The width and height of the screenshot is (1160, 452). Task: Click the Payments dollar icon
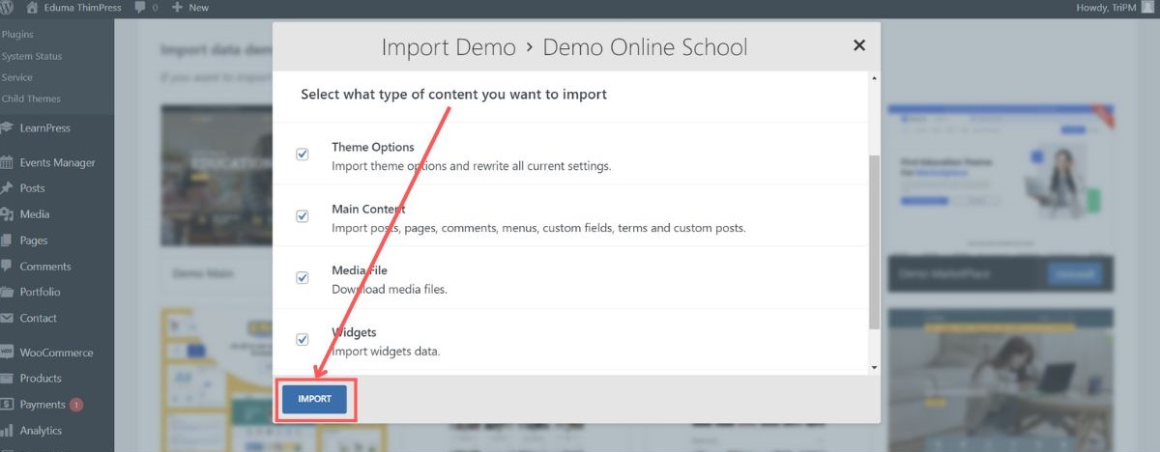click(8, 405)
